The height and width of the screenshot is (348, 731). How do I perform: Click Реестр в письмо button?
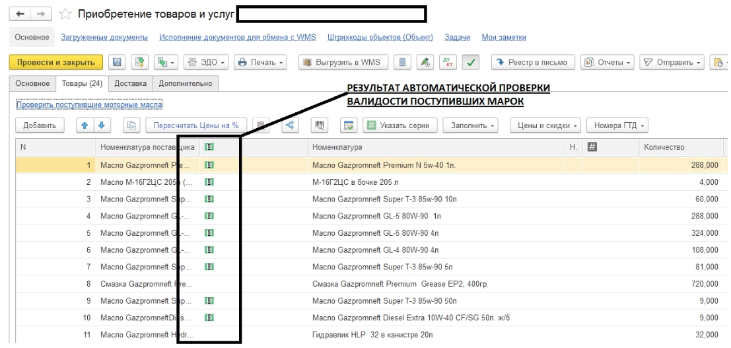(533, 62)
